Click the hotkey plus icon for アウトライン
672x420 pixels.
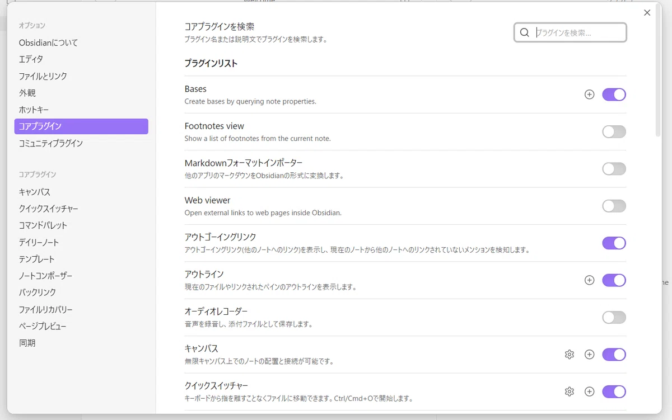(589, 280)
